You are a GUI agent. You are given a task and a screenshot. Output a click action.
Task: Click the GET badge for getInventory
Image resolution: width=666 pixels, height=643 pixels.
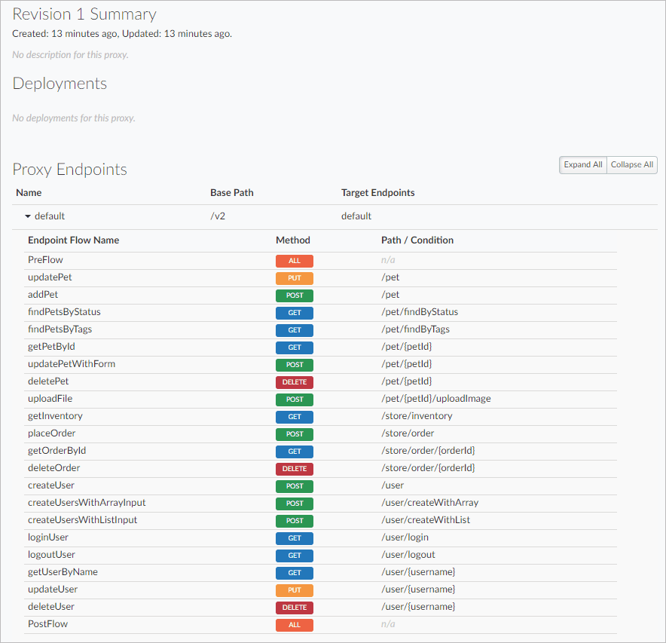[295, 416]
